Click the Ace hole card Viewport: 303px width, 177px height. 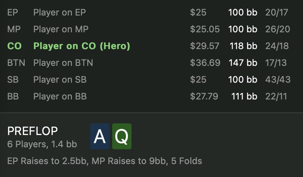point(100,136)
